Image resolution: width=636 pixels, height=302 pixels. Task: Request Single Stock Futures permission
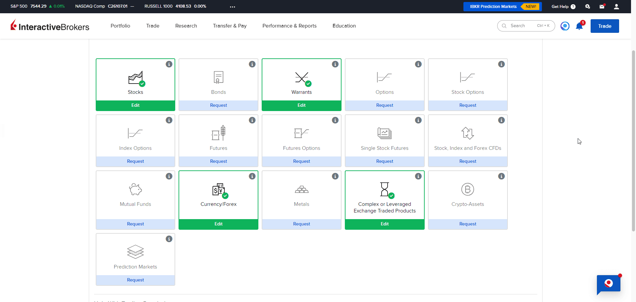click(385, 161)
